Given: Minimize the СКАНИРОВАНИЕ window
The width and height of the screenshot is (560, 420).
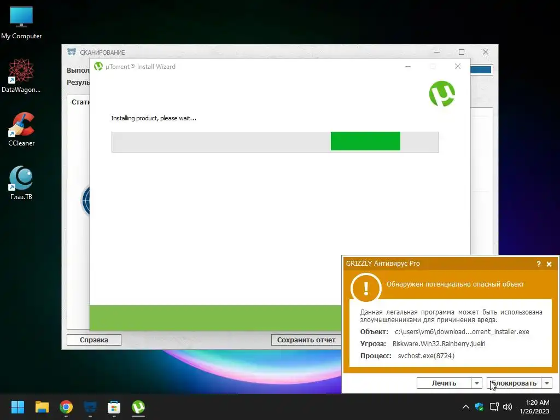Looking at the screenshot, I should click(437, 52).
